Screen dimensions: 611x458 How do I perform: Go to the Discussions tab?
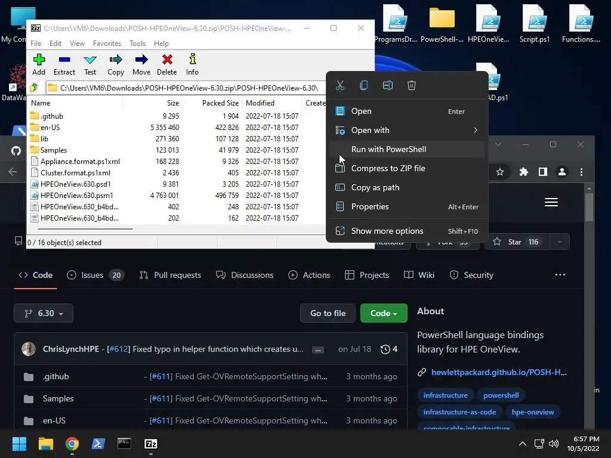coord(245,275)
